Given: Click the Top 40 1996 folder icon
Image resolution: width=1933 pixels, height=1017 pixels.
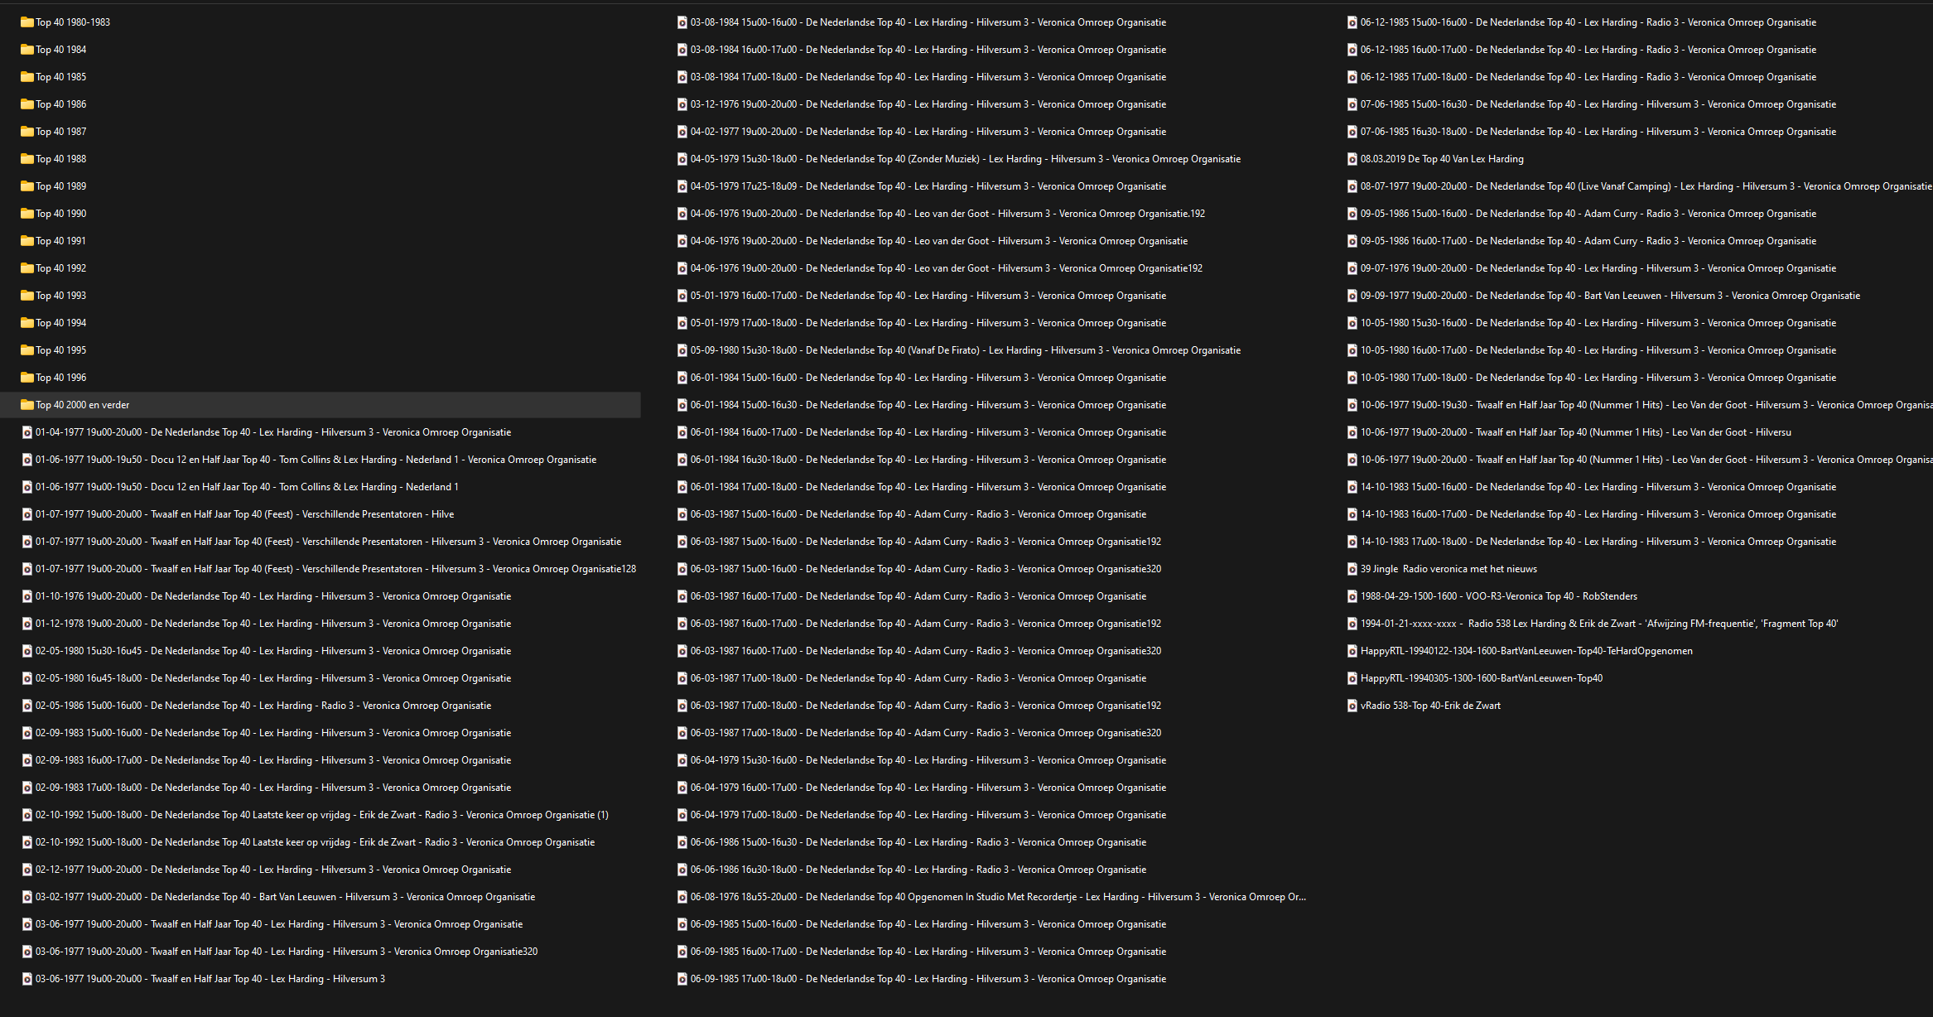Looking at the screenshot, I should pyautogui.click(x=27, y=378).
